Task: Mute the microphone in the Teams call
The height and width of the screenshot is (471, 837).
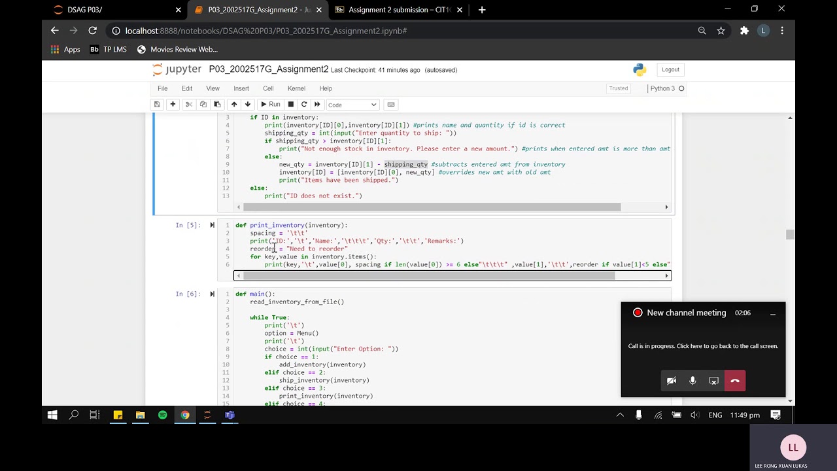Action: coord(692,381)
